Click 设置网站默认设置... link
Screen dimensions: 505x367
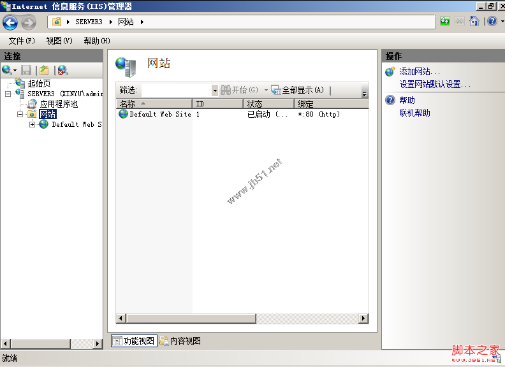click(435, 84)
